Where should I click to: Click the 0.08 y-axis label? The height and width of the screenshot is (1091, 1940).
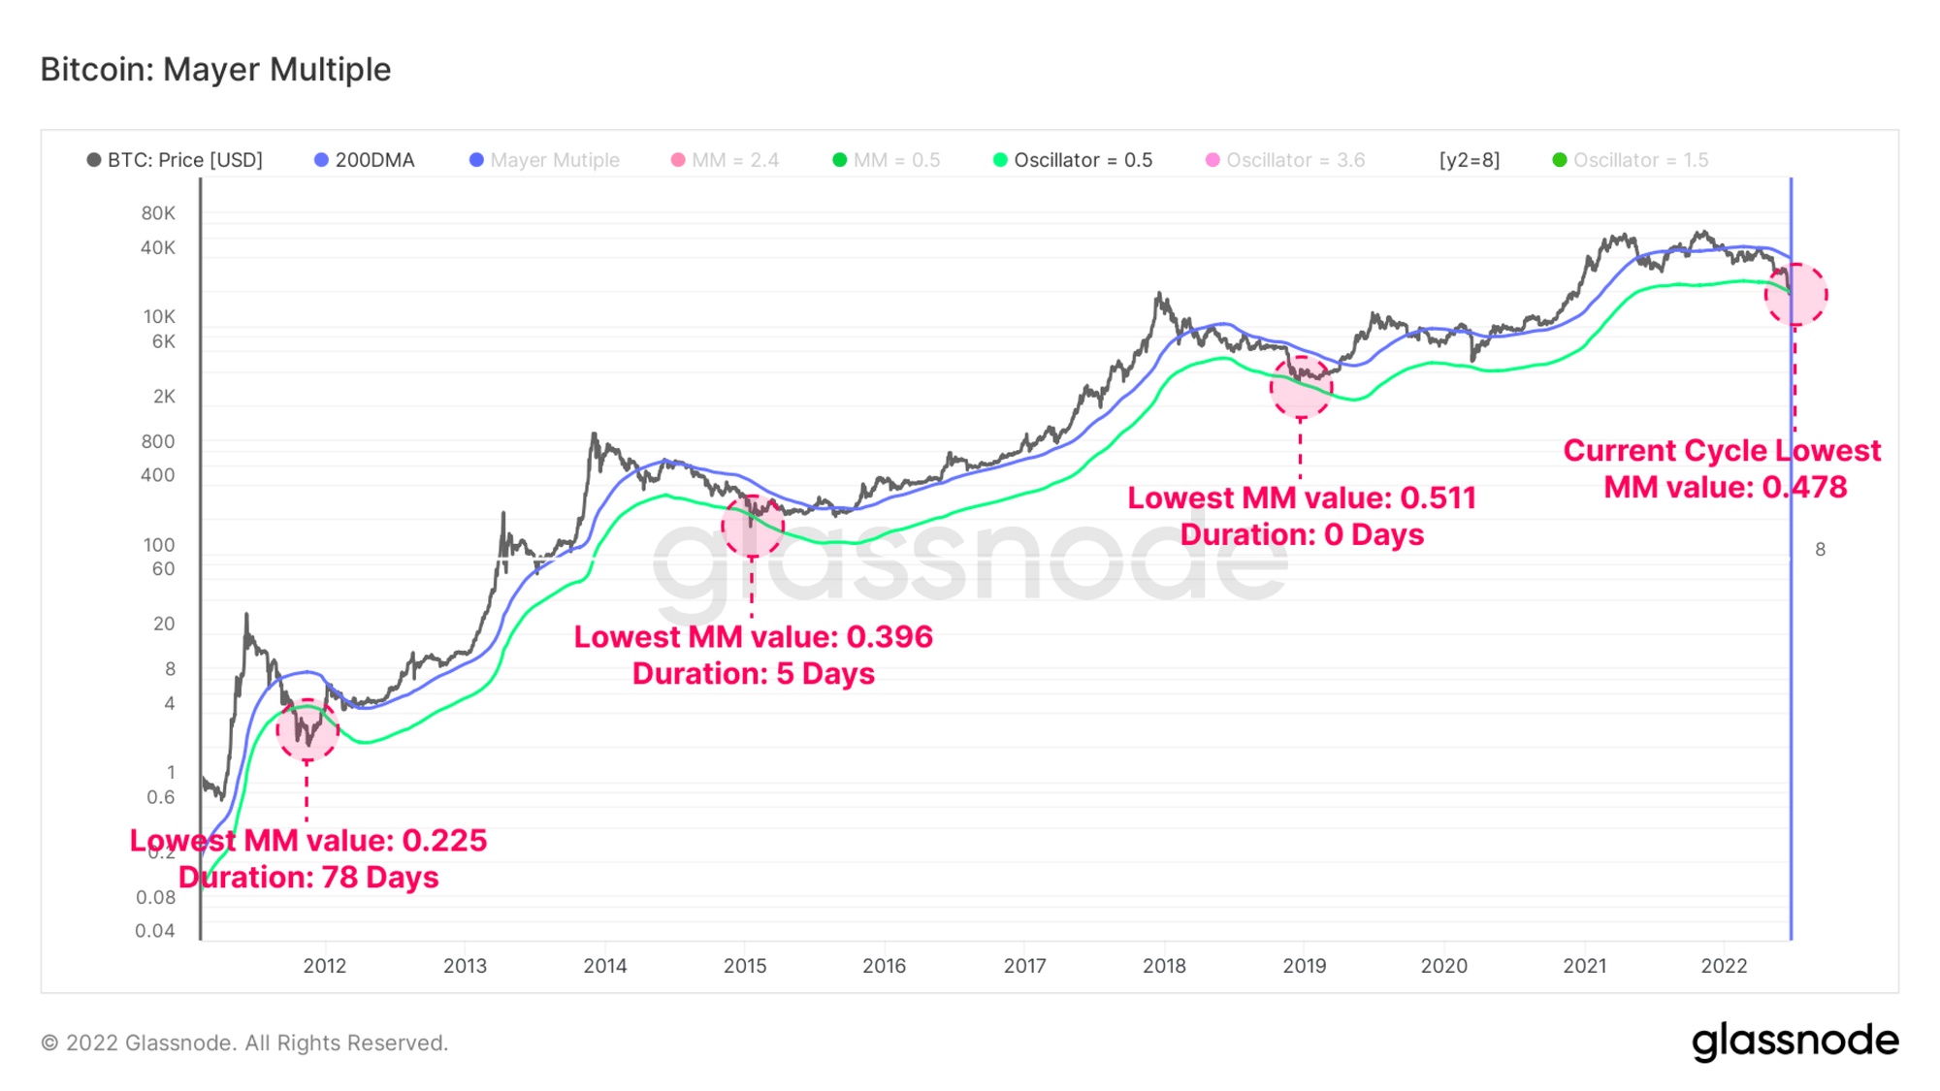[x=155, y=897]
